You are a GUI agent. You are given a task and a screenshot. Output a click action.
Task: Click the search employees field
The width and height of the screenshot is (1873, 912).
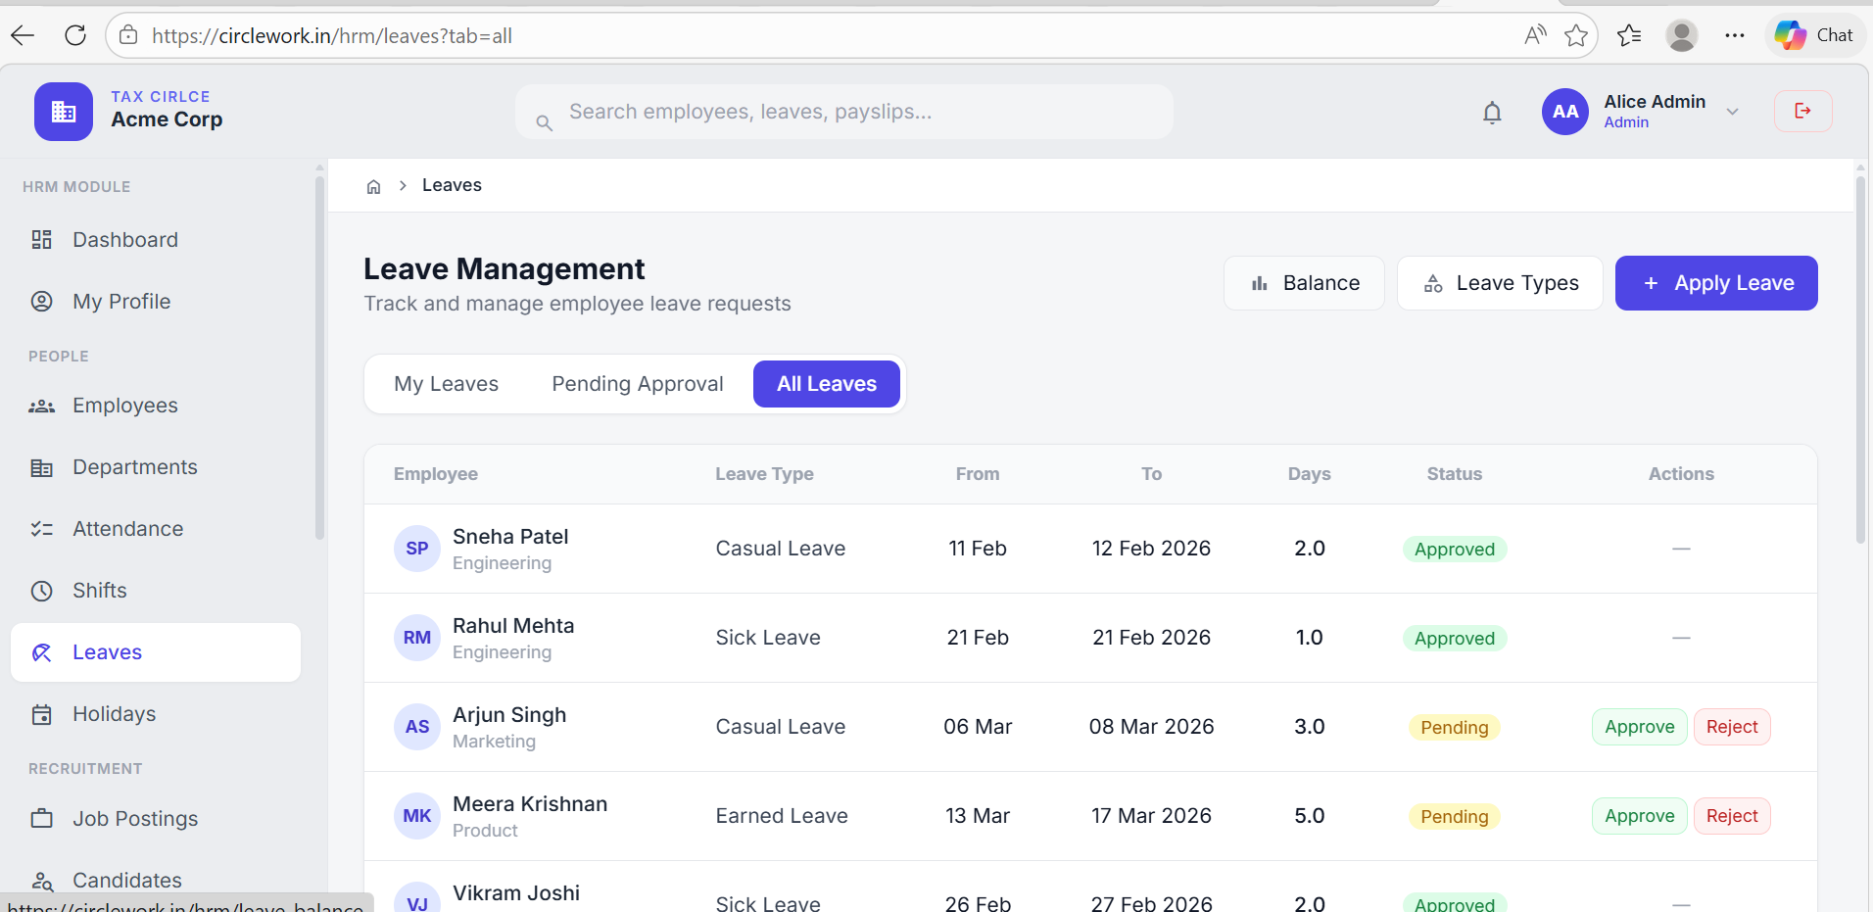tap(843, 111)
